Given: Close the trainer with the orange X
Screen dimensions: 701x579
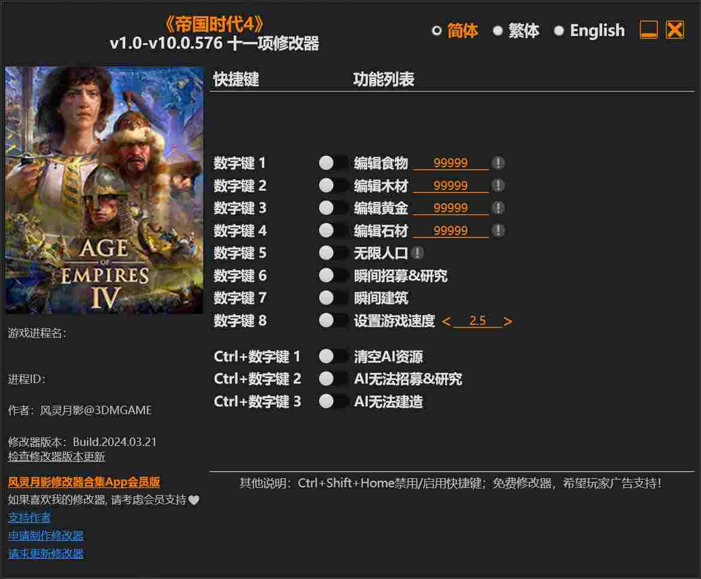Looking at the screenshot, I should pos(675,30).
